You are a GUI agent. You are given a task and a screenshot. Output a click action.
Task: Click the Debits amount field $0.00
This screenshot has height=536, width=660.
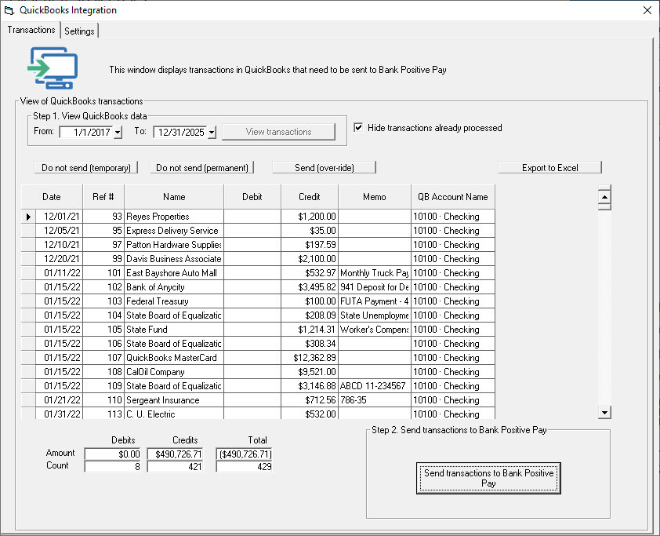click(x=112, y=454)
